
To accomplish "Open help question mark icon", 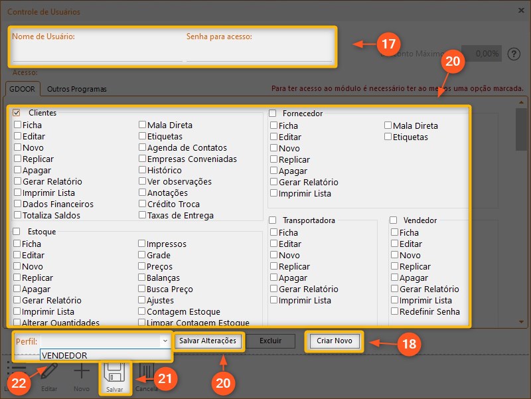I will tap(512, 54).
